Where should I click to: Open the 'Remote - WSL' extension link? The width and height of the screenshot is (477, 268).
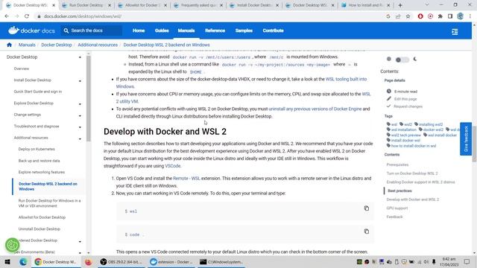tap(186, 179)
